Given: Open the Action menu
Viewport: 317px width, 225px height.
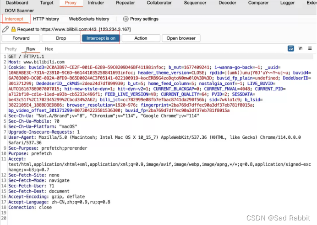Looking at the screenshot, I should click(141, 38).
